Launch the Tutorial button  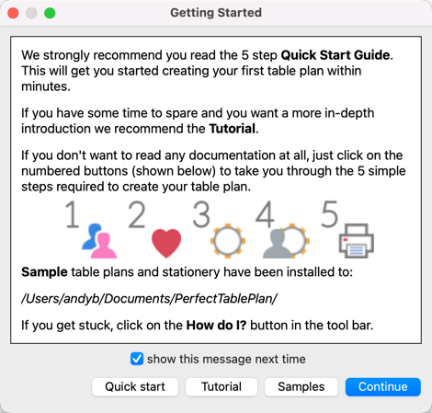click(222, 387)
